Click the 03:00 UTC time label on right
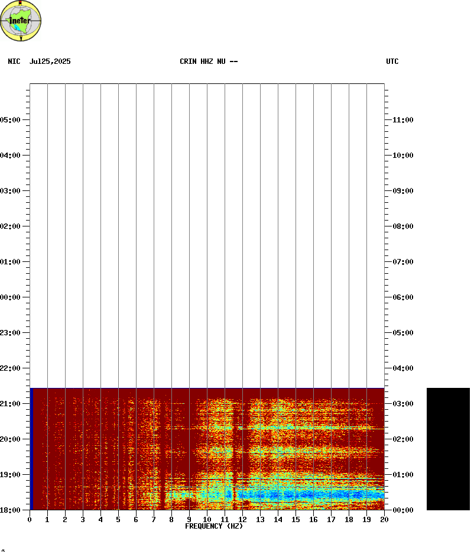 coord(403,404)
